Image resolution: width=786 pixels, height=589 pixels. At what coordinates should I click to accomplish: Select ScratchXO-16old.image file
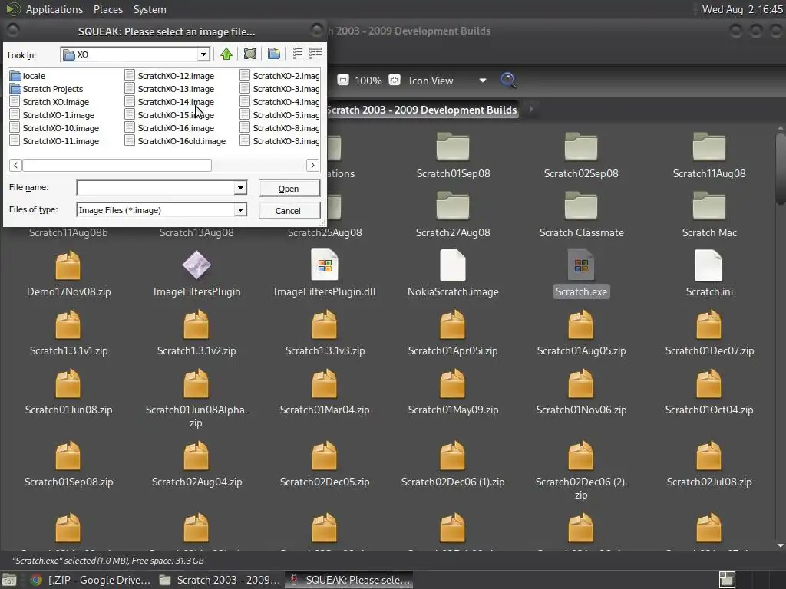click(x=176, y=141)
